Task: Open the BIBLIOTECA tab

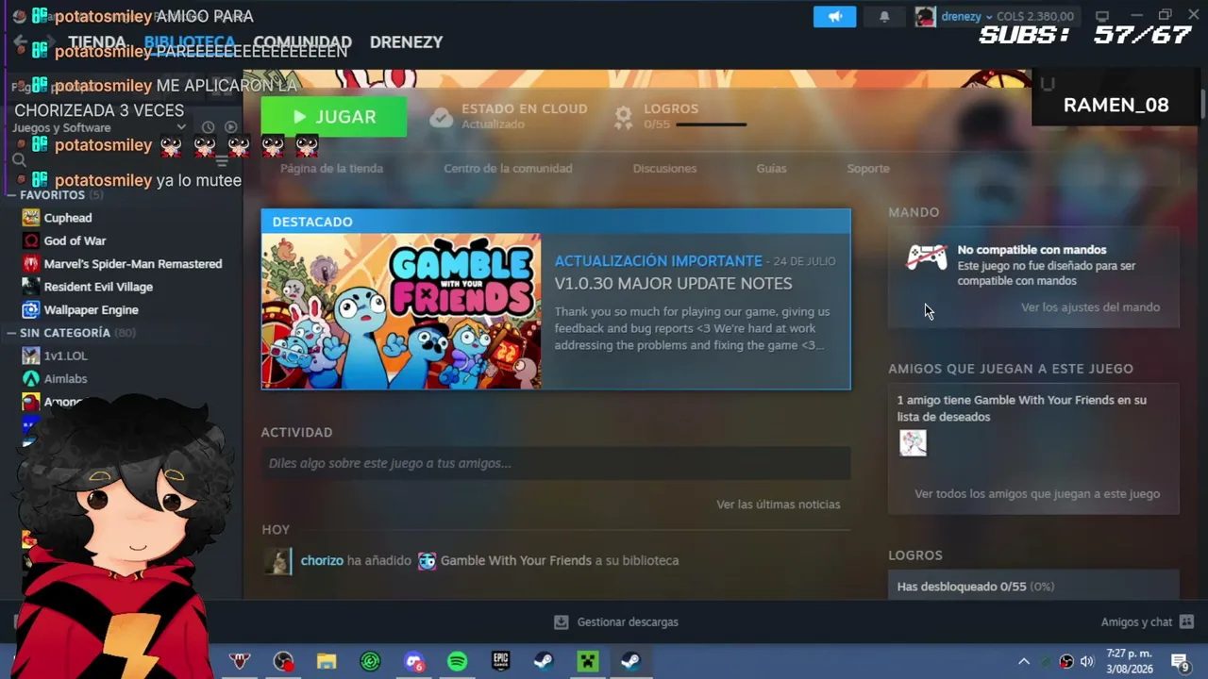Action: 190,42
